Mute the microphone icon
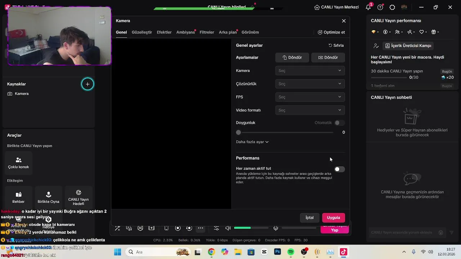The image size is (461, 259). (276, 228)
